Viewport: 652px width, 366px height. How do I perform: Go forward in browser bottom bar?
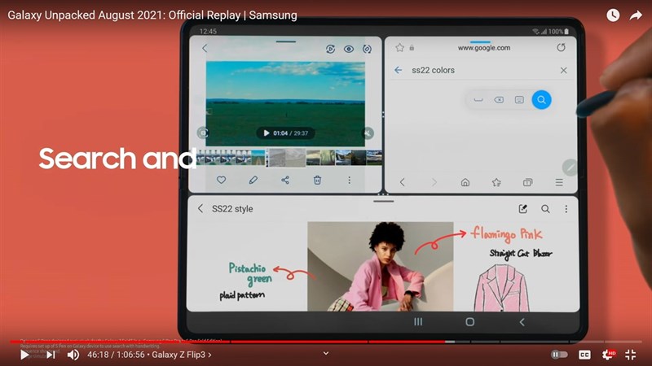click(x=434, y=182)
